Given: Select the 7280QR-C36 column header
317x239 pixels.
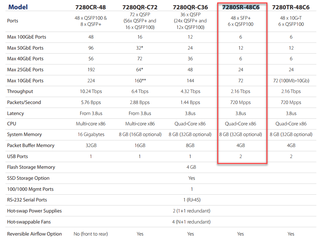Looking at the screenshot, I should click(x=190, y=7).
